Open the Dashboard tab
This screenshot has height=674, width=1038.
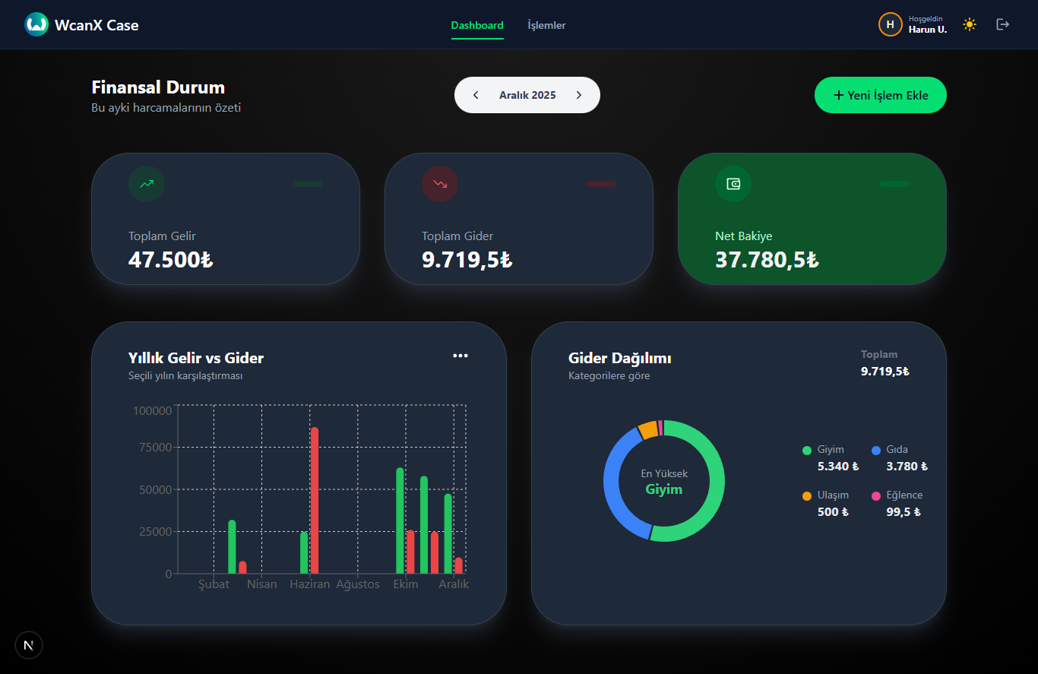click(x=477, y=25)
